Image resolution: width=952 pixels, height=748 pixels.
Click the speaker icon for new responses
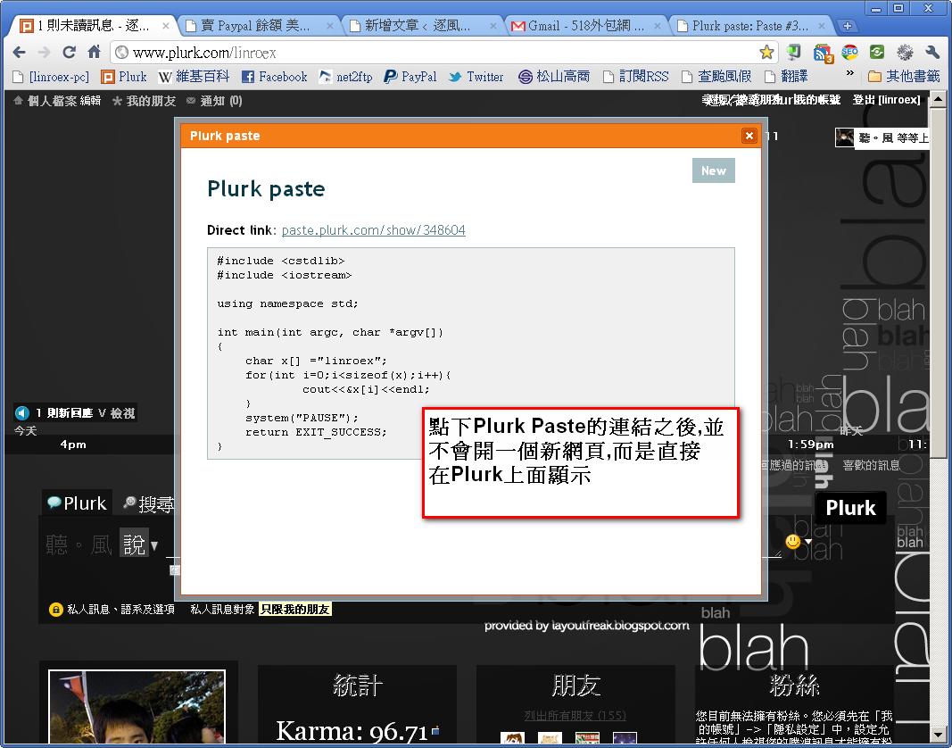[22, 413]
